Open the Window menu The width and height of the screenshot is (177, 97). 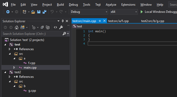pos(146,5)
